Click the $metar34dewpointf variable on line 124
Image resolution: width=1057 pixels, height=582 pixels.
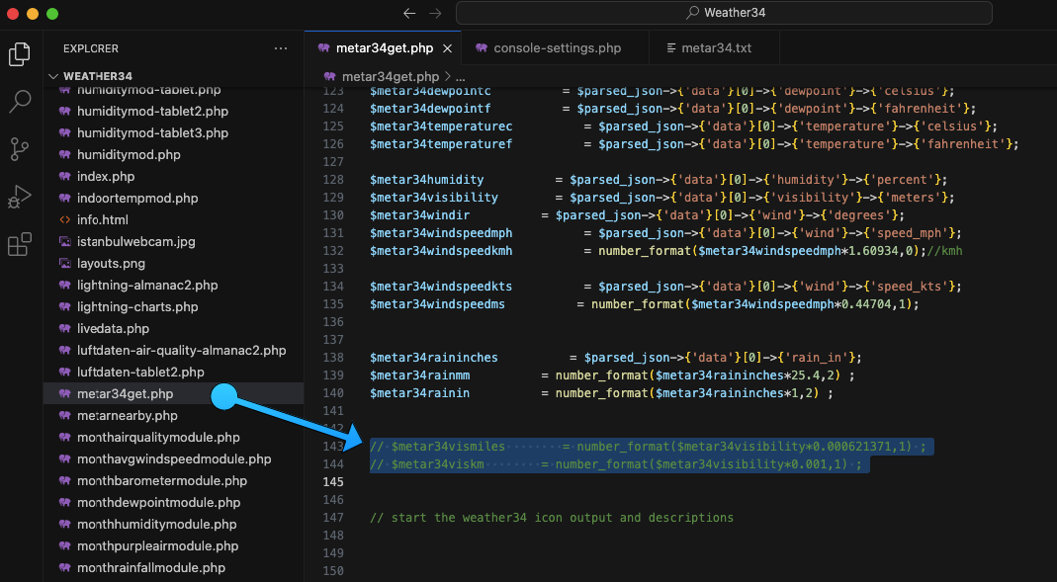pyautogui.click(x=430, y=109)
